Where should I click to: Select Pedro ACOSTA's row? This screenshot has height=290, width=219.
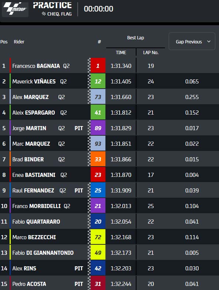click(109, 283)
